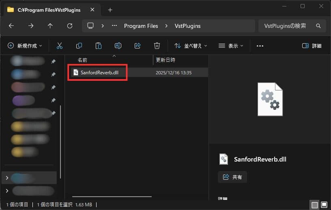Open the 表示 view dropdown

pyautogui.click(x=230, y=46)
